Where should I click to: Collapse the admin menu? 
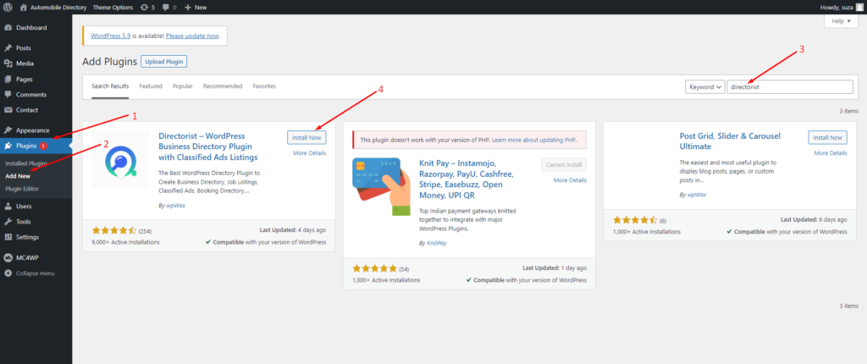(x=30, y=273)
